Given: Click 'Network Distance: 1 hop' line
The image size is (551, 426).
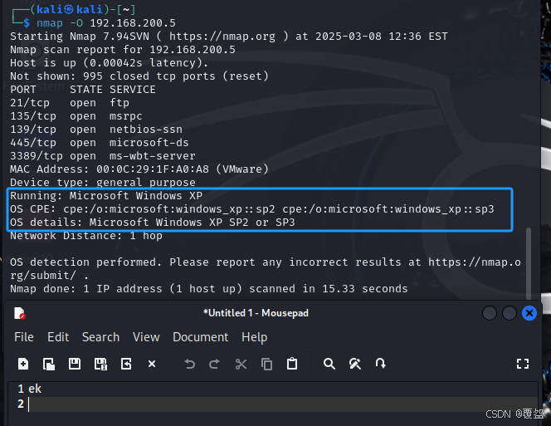Looking at the screenshot, I should (x=86, y=236).
